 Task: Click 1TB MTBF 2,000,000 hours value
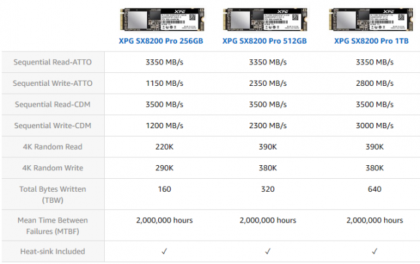coord(374,220)
